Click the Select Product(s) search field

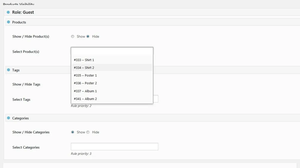point(112,51)
